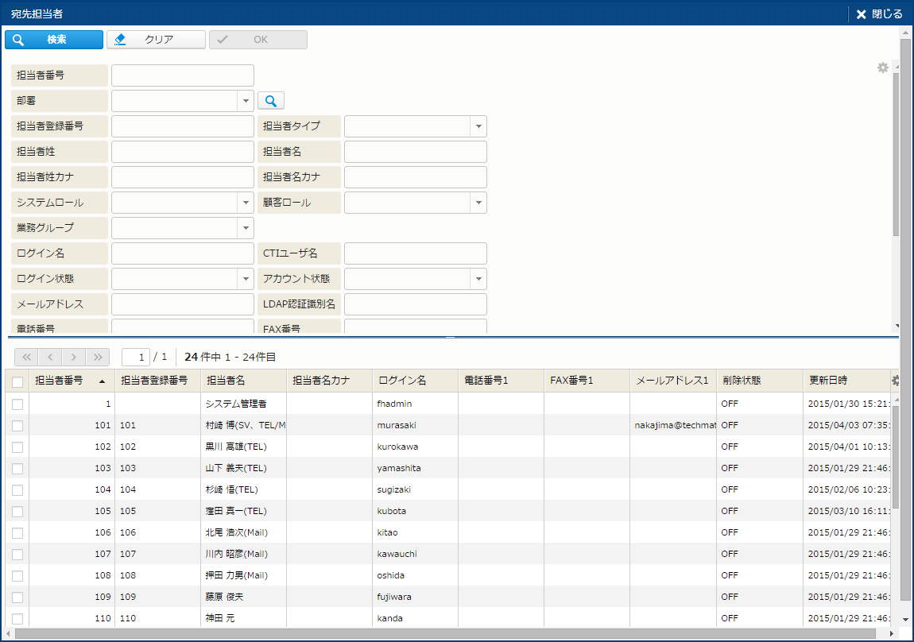Go to next page of results
The width and height of the screenshot is (914, 642).
(74, 357)
